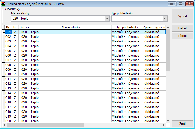
Task: Expand the Typ pohledávky dropdown
Action: [x=165, y=19]
